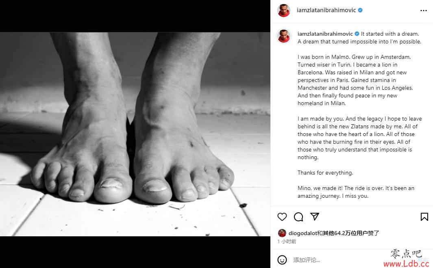Save the post with the bookmark icon

(424, 217)
